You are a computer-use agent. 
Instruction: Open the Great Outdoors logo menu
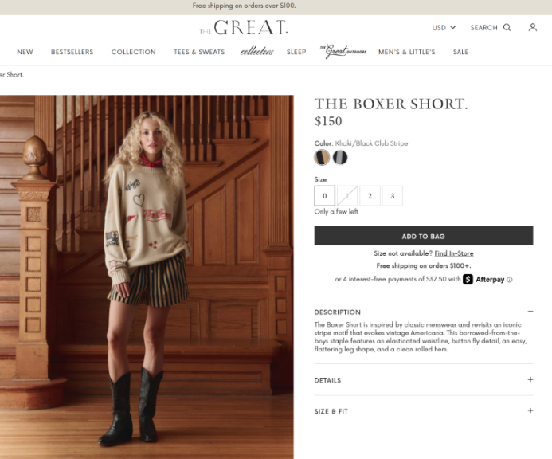click(343, 52)
